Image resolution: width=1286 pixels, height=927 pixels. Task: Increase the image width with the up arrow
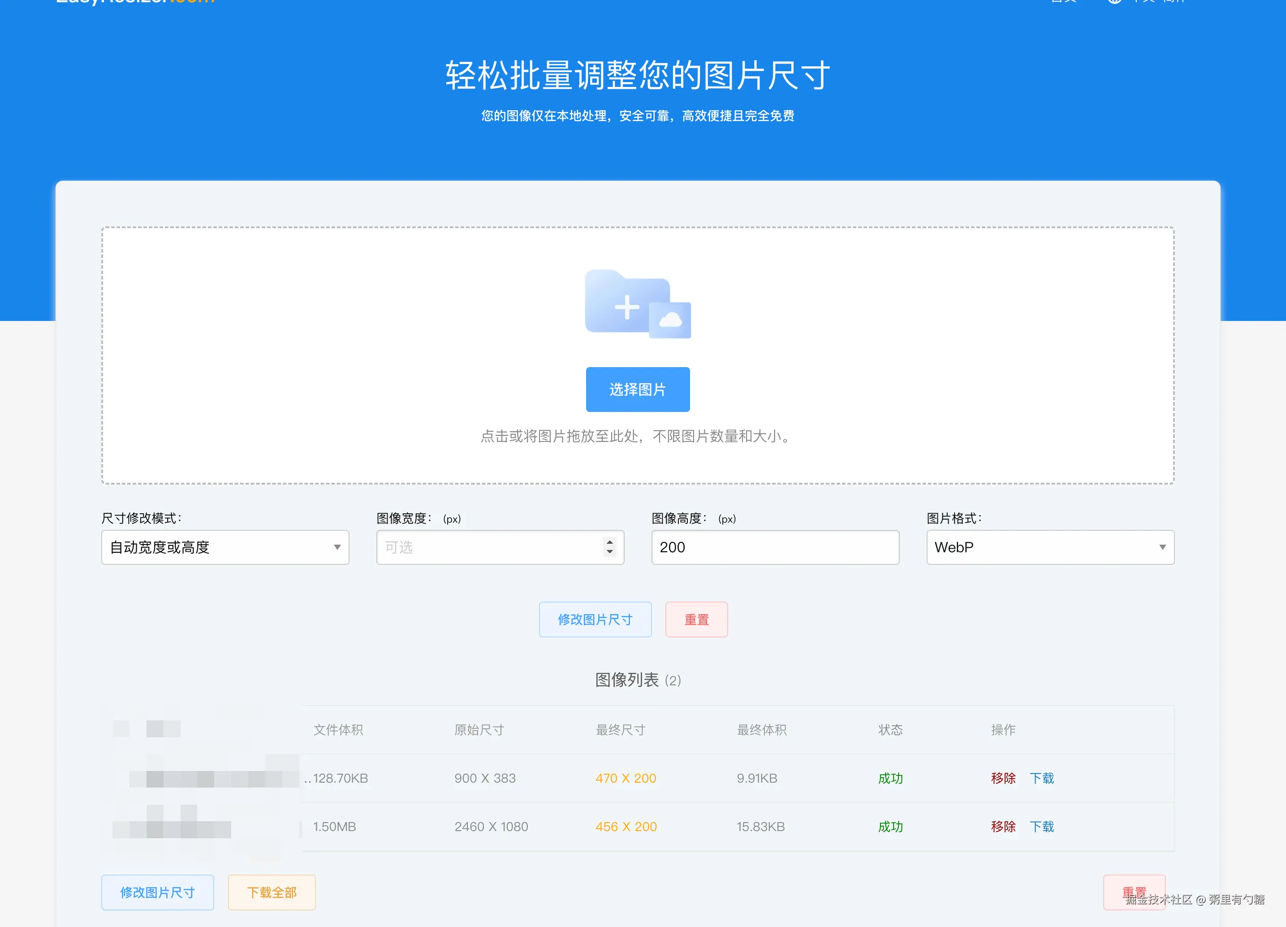point(609,542)
